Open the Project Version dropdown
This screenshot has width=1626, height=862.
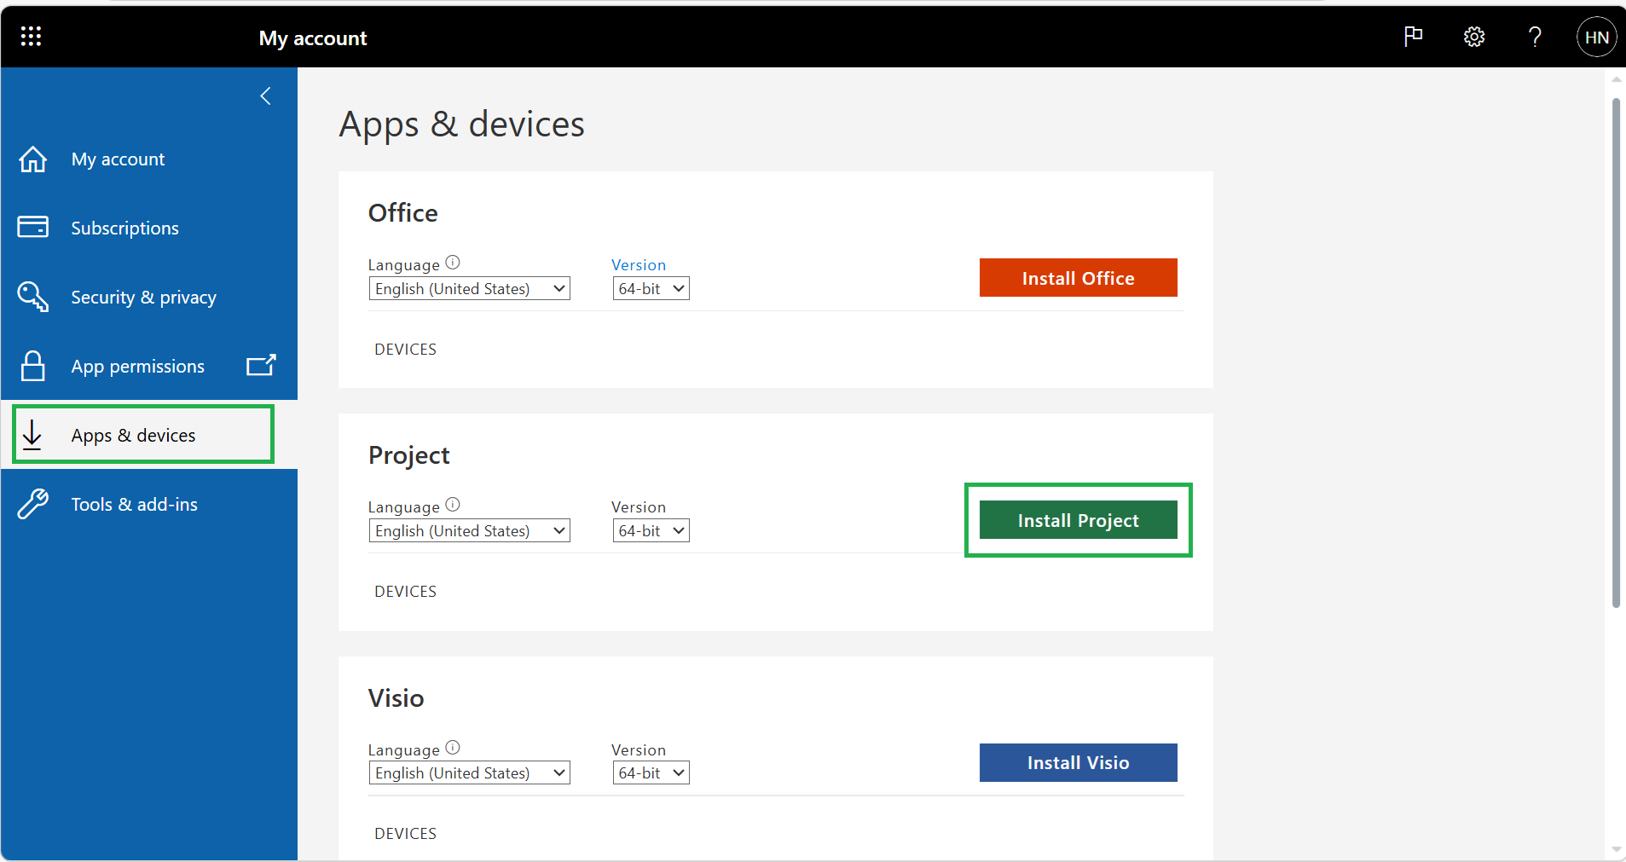651,531
